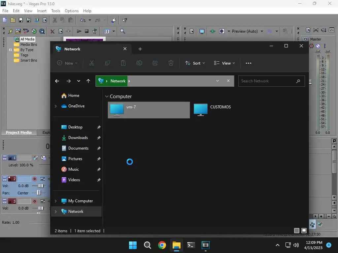Expand the My Computer sidebar node
The width and height of the screenshot is (338, 253).
[x=55, y=201]
